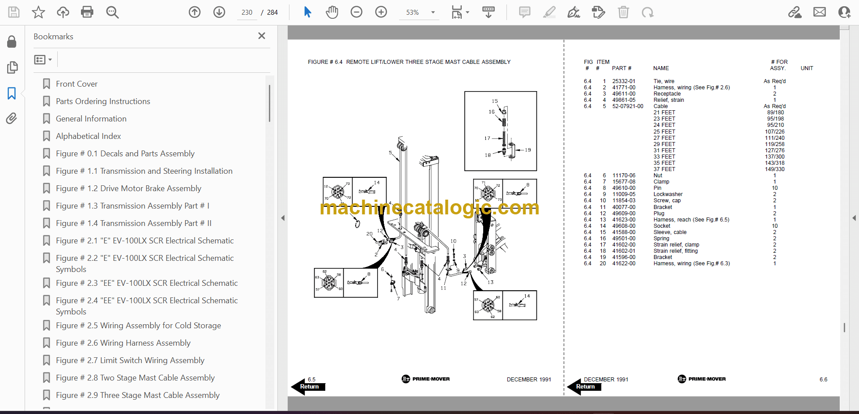
Task: Open Figure # 2.8 Two Stage Mast Cable Assembly
Action: (135, 378)
